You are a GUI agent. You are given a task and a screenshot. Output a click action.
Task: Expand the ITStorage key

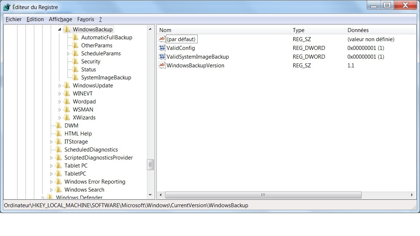point(51,142)
